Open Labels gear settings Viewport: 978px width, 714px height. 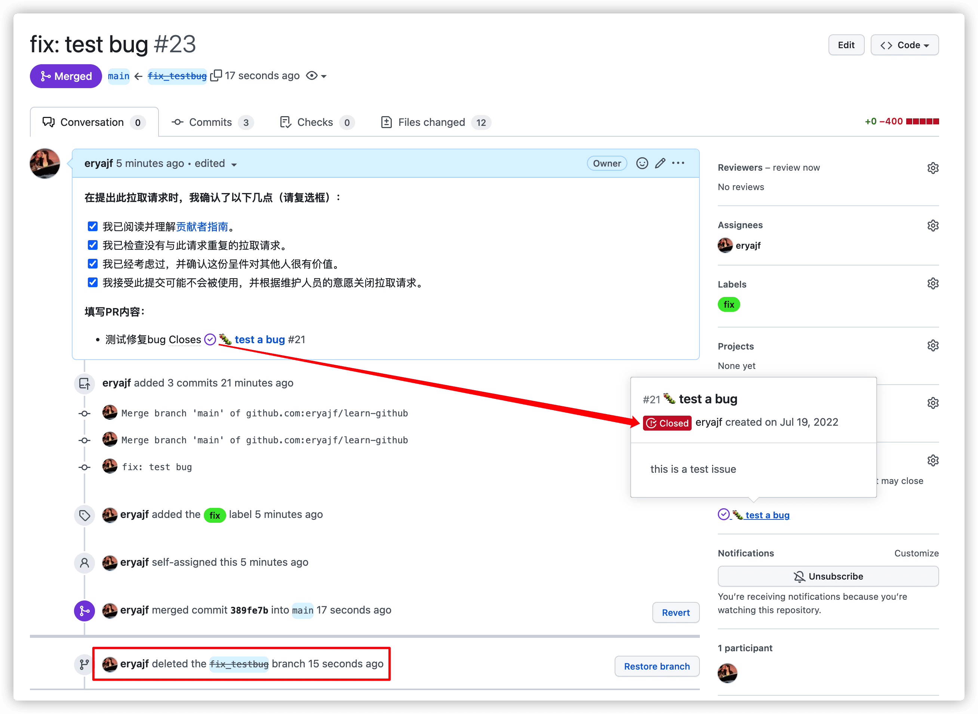[932, 283]
